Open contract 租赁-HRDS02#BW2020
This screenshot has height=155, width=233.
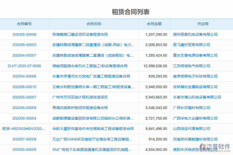tap(25, 129)
